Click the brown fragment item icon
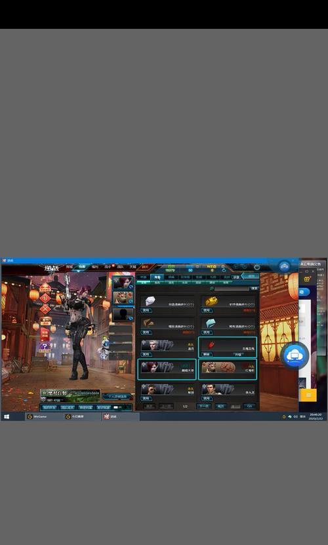 pyautogui.click(x=148, y=323)
